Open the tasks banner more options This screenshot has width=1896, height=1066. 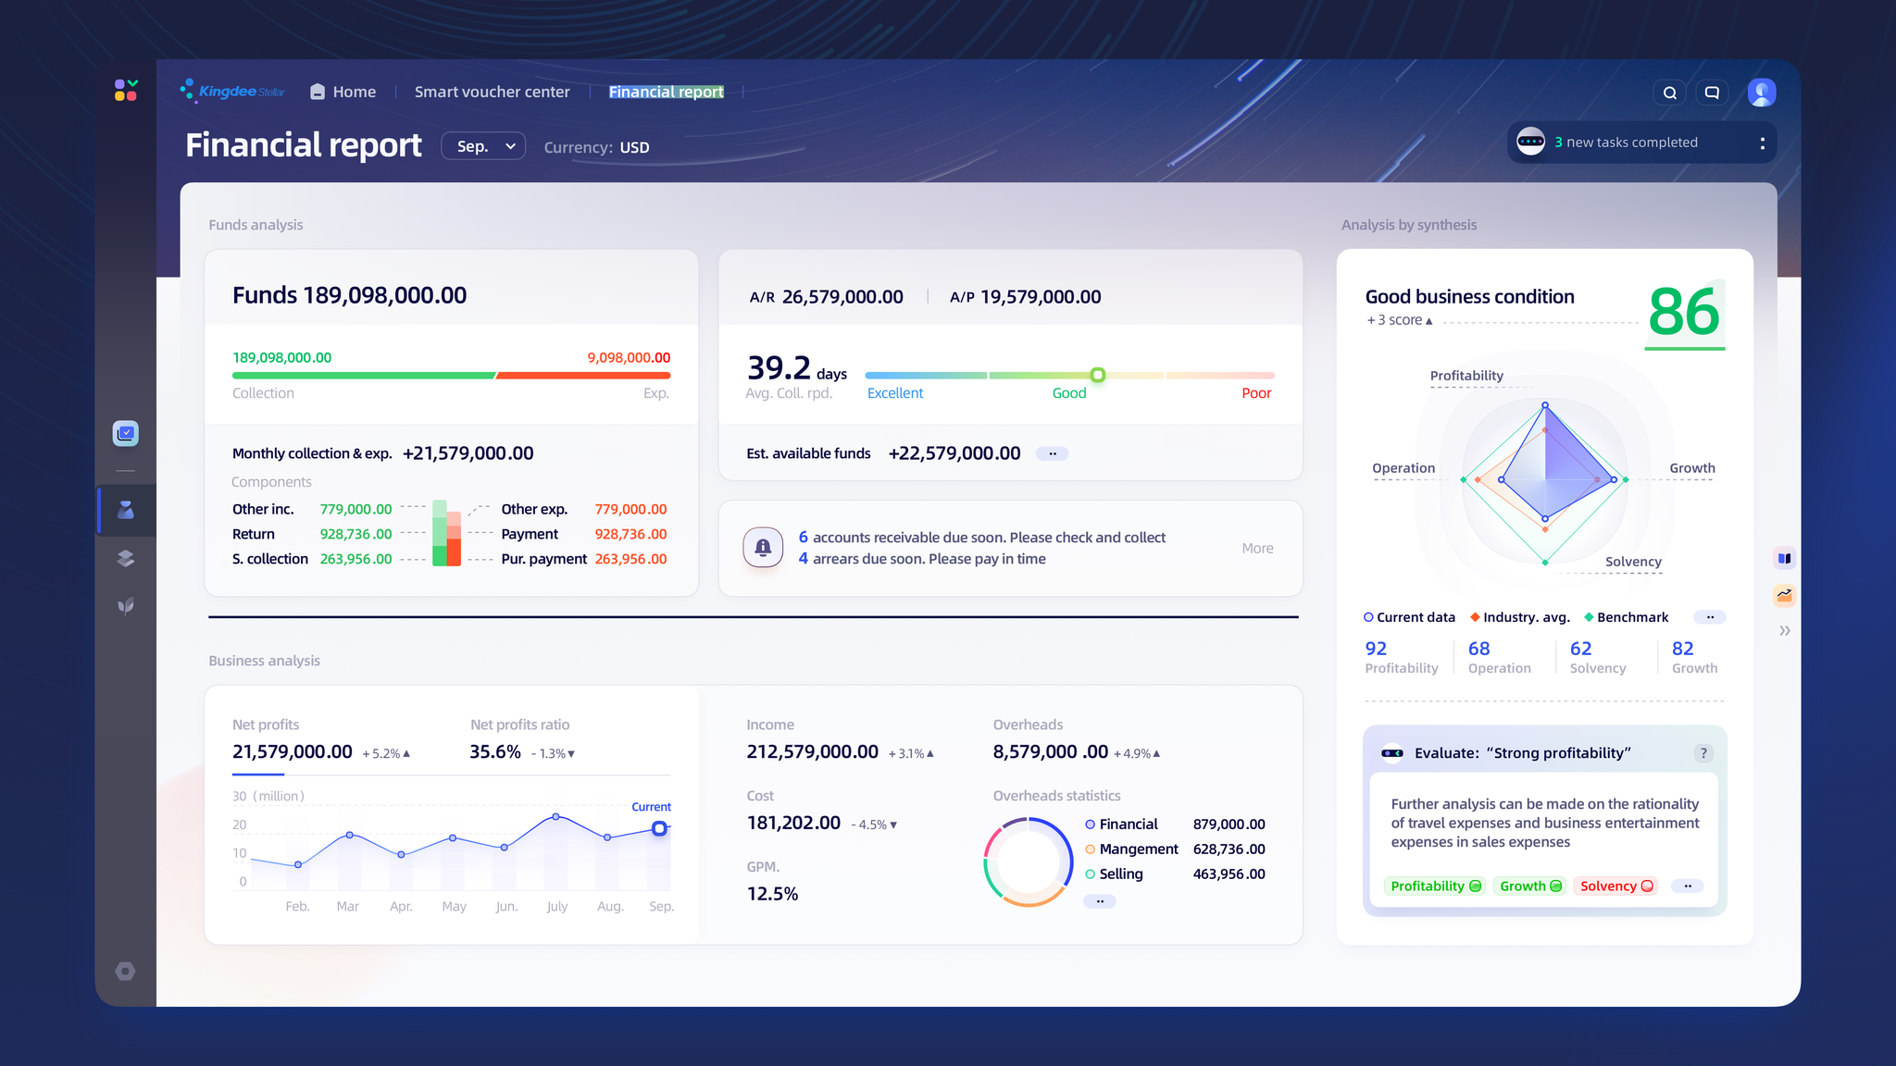[x=1762, y=143]
